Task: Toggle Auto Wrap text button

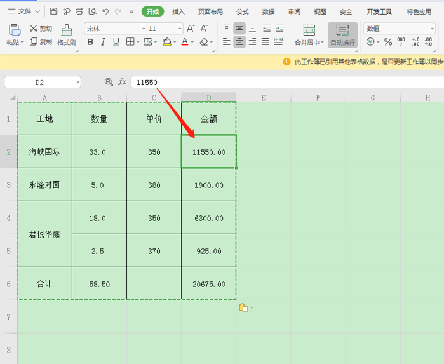Action: click(342, 35)
